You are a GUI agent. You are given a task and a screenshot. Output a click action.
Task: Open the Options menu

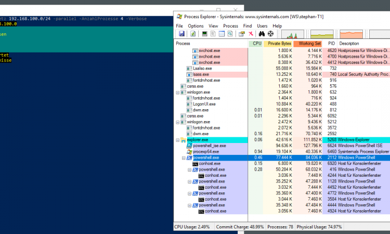pyautogui.click(x=196, y=26)
